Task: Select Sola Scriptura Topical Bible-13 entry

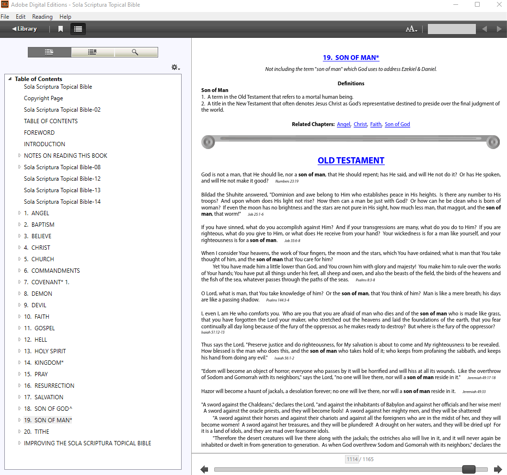Action: (62, 190)
